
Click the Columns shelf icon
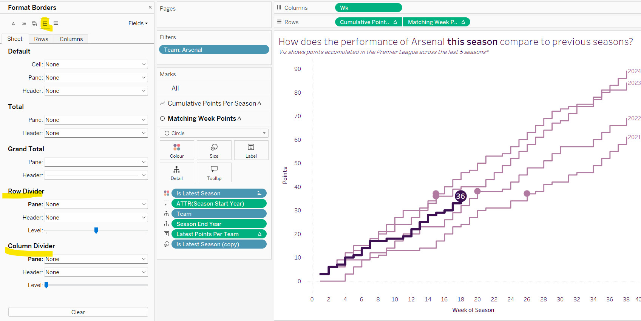[279, 8]
